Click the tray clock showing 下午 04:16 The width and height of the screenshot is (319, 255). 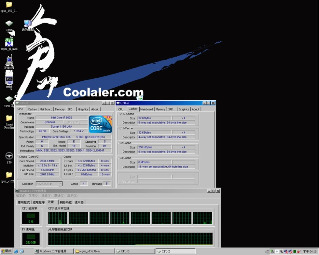click(x=310, y=252)
